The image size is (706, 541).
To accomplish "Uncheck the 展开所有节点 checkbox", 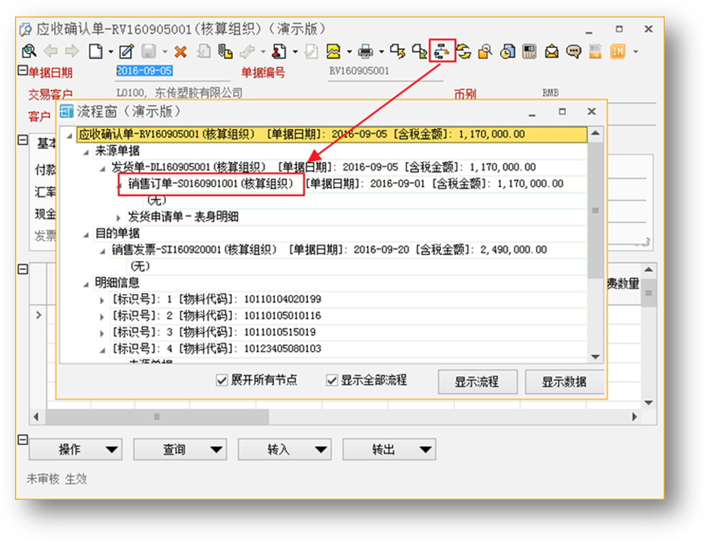I will point(222,380).
